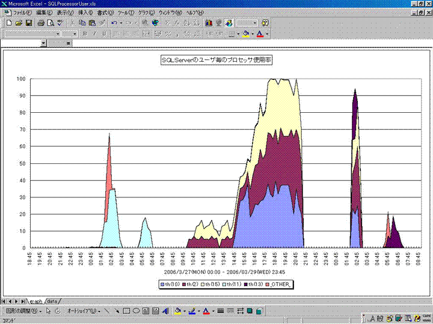
Task: Open the ヘルプ(H) menu
Action: (195, 13)
